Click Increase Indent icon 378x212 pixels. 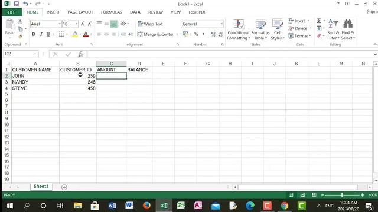coord(131,34)
